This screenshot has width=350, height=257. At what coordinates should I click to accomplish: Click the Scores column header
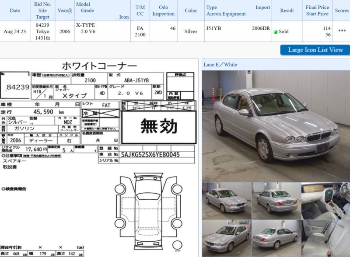pyautogui.click(x=342, y=10)
